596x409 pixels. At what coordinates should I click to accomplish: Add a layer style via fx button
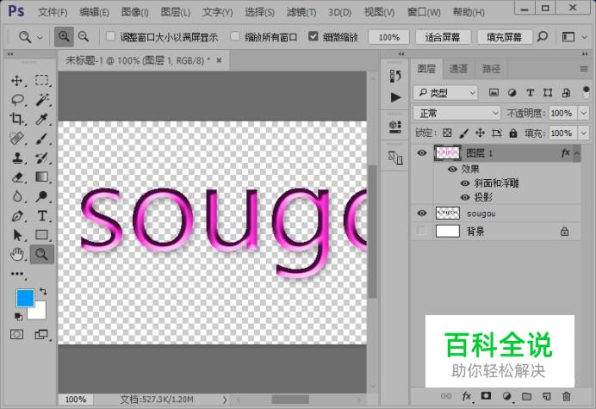pyautogui.click(x=467, y=396)
